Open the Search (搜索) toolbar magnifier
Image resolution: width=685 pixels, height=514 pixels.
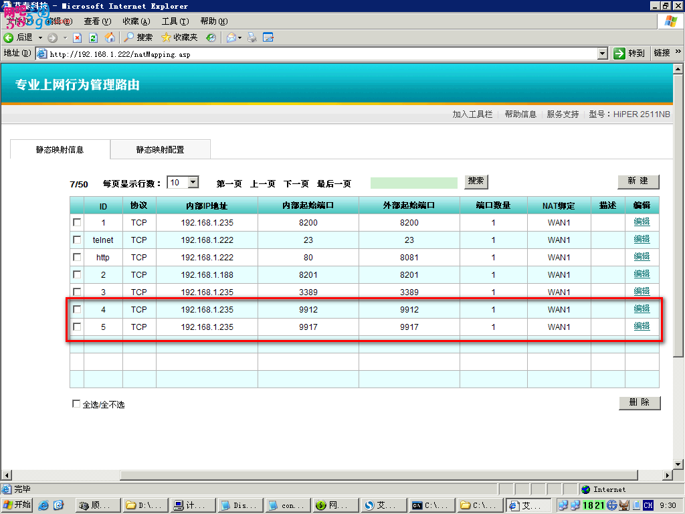[129, 37]
